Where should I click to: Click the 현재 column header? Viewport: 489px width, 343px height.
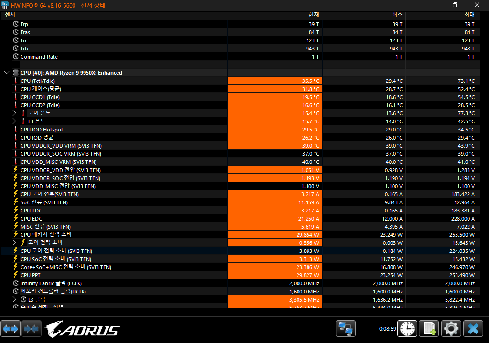(275, 15)
